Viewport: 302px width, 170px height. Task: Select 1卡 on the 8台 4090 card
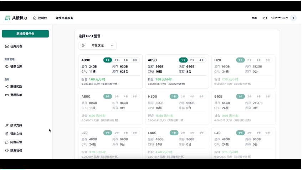183,60
